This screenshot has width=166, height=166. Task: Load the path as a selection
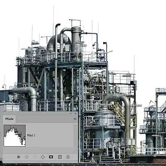(35, 157)
